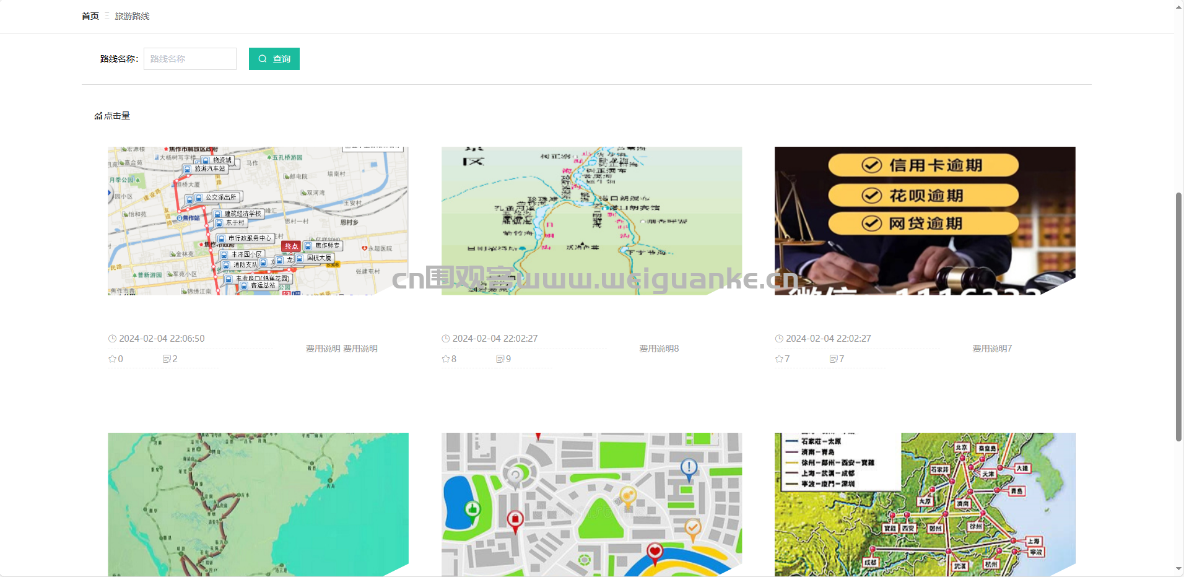Click the scrollbar up arrow
Image resolution: width=1184 pixels, height=577 pixels.
point(1179,7)
